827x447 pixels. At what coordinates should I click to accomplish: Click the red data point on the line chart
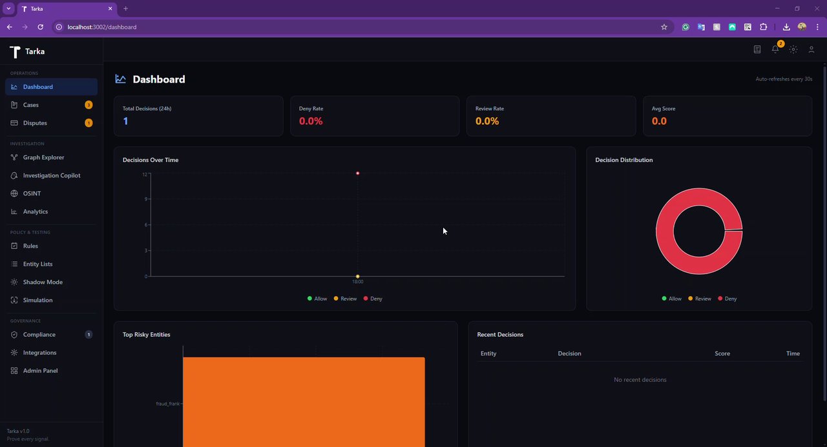point(357,173)
